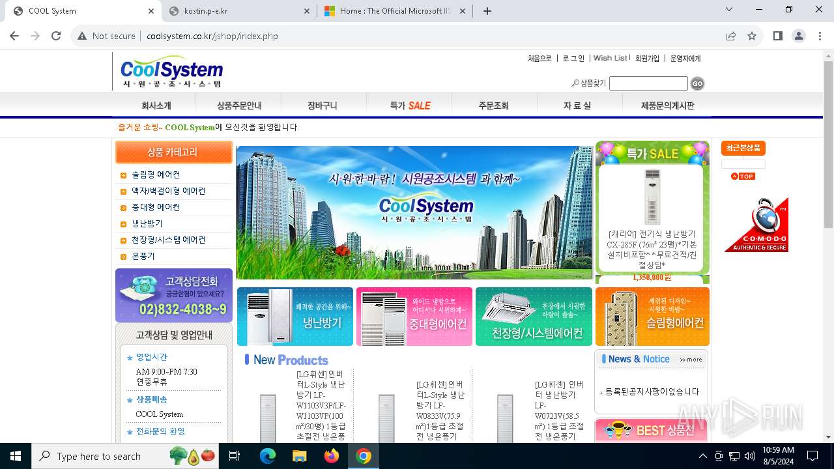Open Chrome profile avatar menu
The height and width of the screenshot is (469, 834).
[x=798, y=36]
